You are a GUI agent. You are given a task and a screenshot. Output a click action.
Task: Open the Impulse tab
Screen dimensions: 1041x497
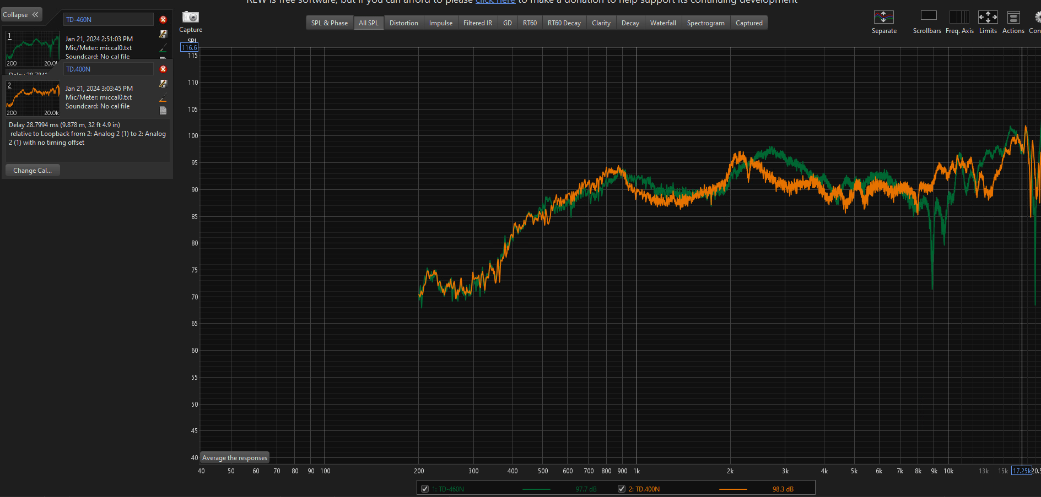(441, 23)
